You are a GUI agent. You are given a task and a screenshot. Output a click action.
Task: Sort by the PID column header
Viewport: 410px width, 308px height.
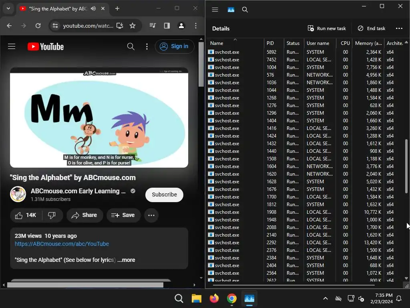274,43
